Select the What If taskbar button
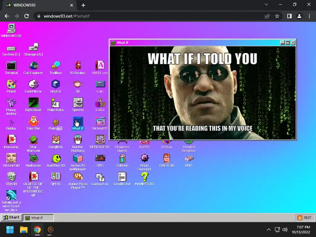316x237 pixels. point(38,218)
